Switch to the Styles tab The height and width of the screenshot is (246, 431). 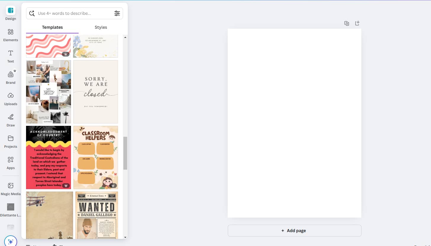coord(101,27)
